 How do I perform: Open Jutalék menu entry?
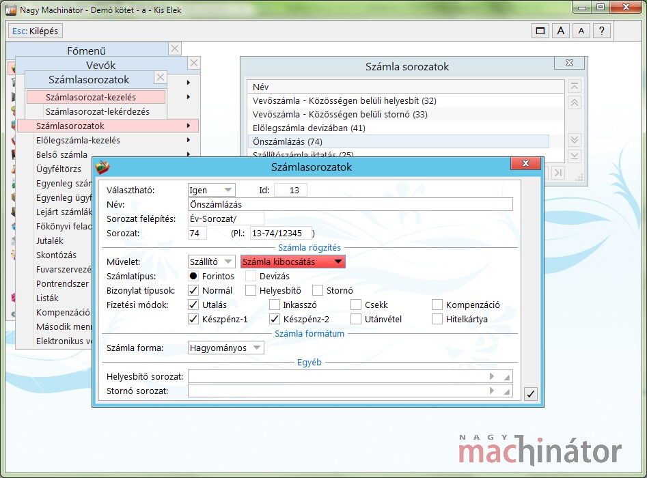point(49,240)
